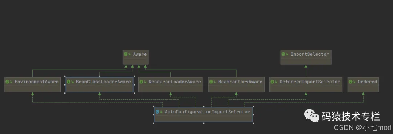The image size is (393, 134).
Task: Click the ImportSelector interface node
Action: pos(306,57)
